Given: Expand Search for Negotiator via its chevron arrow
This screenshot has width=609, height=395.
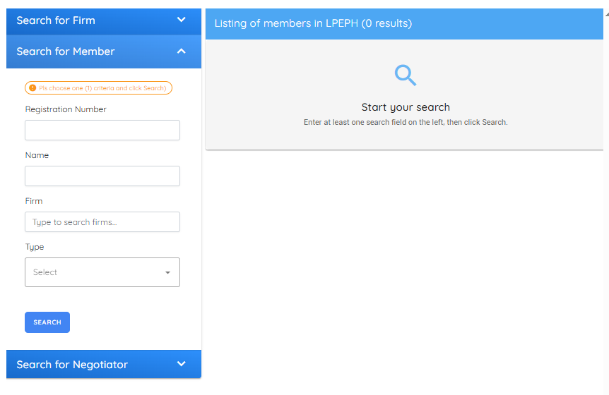Looking at the screenshot, I should click(x=182, y=364).
